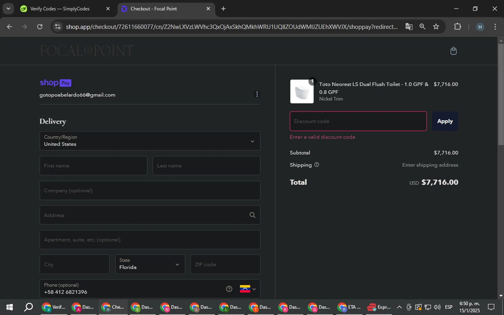Open the State dropdown showing Florida
504x315 pixels.
(150, 264)
